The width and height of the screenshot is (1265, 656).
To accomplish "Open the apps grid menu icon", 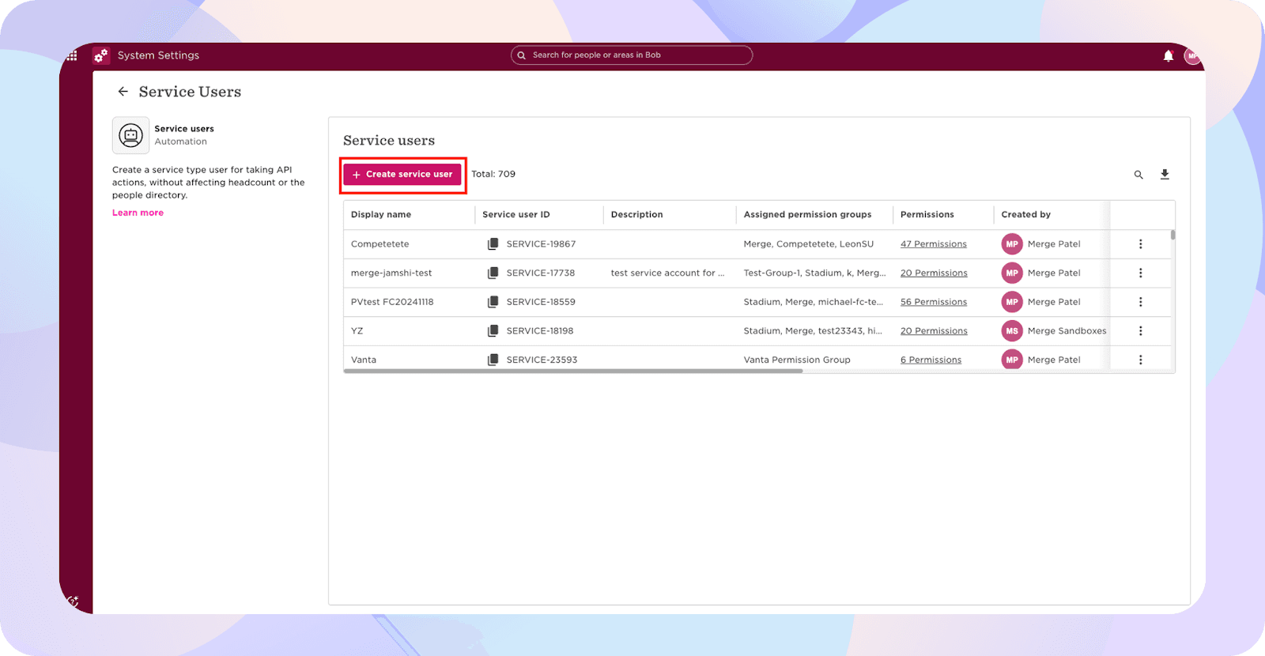I will [x=72, y=55].
